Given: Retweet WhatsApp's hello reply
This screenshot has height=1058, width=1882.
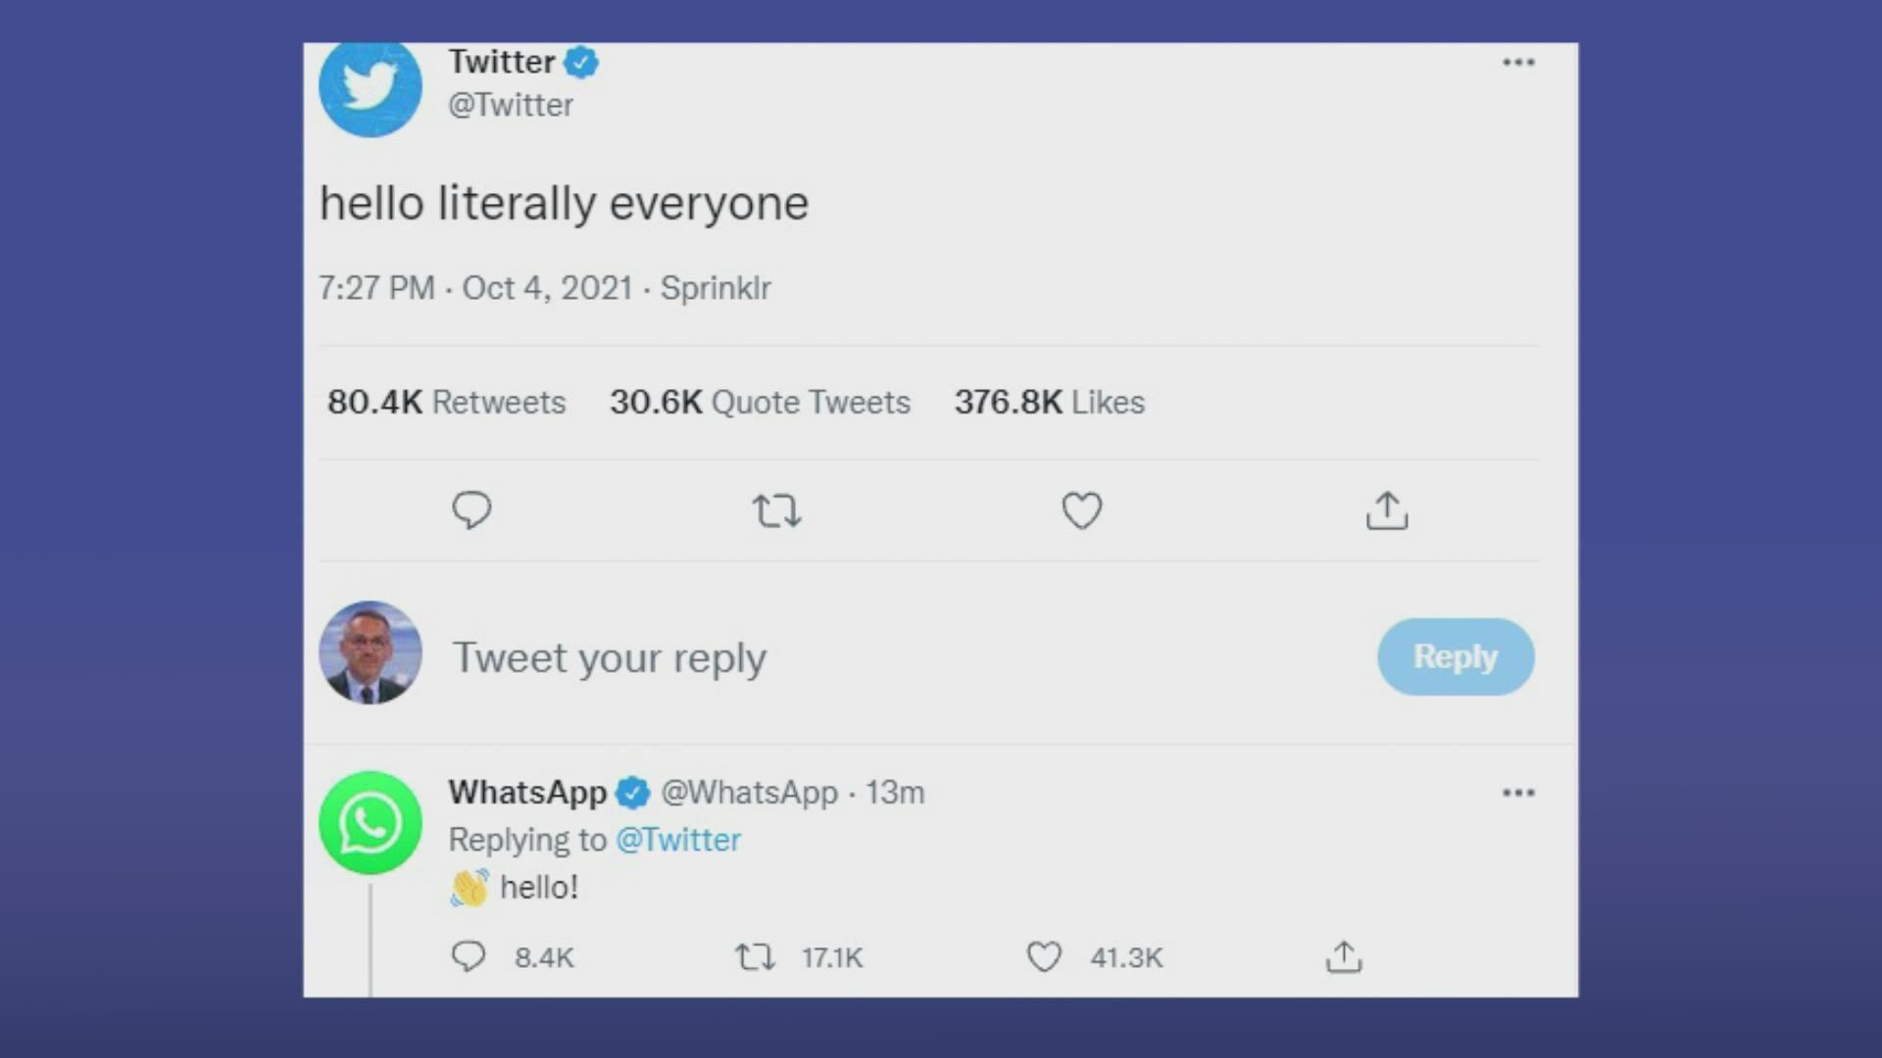Looking at the screenshot, I should pos(755,956).
